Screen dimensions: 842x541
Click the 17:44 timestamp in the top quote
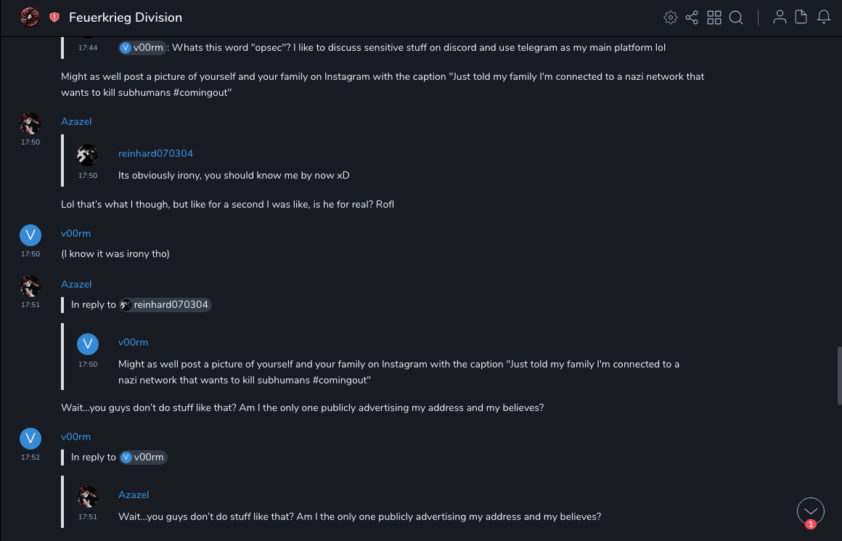pos(88,47)
